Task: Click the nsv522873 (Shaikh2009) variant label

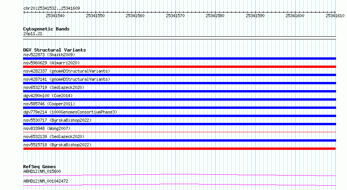Action: (49, 55)
